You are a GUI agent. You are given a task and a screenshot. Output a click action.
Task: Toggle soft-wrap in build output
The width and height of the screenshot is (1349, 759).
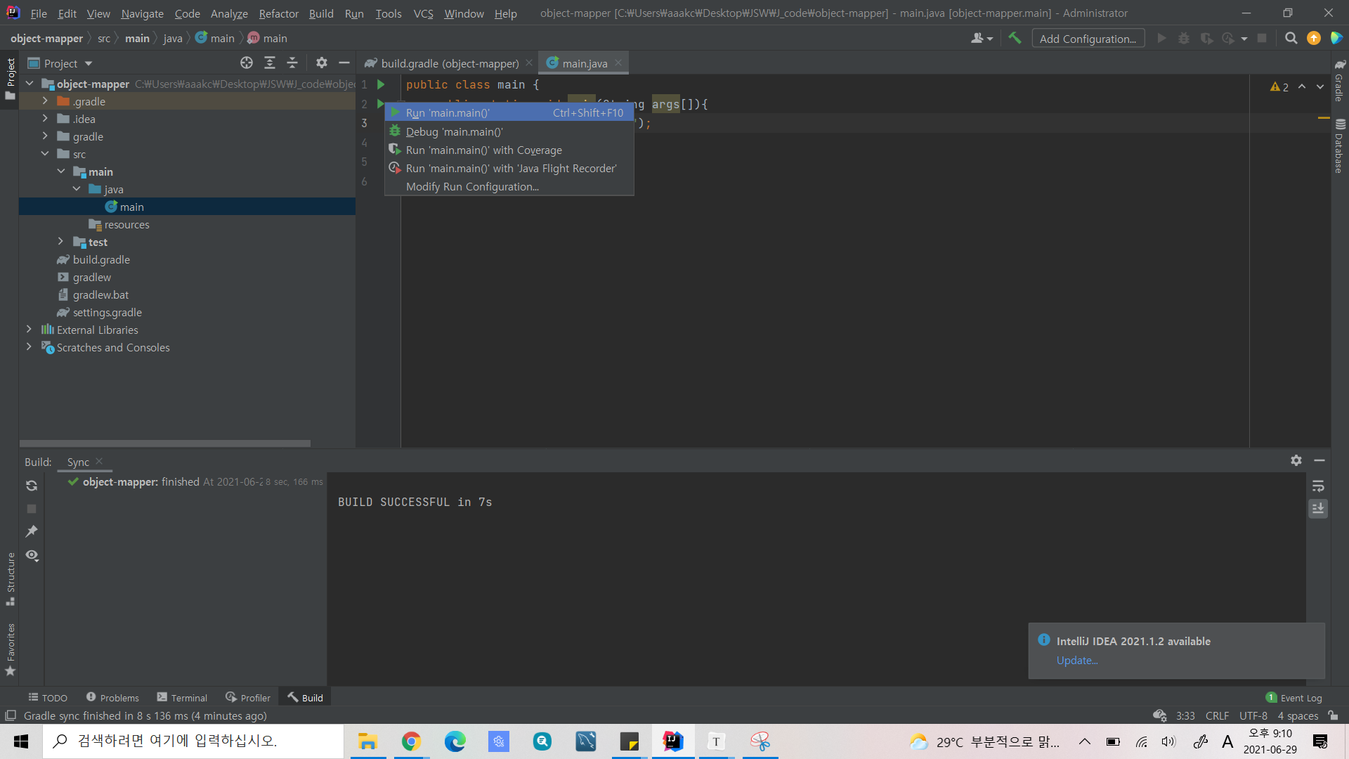tap(1318, 486)
